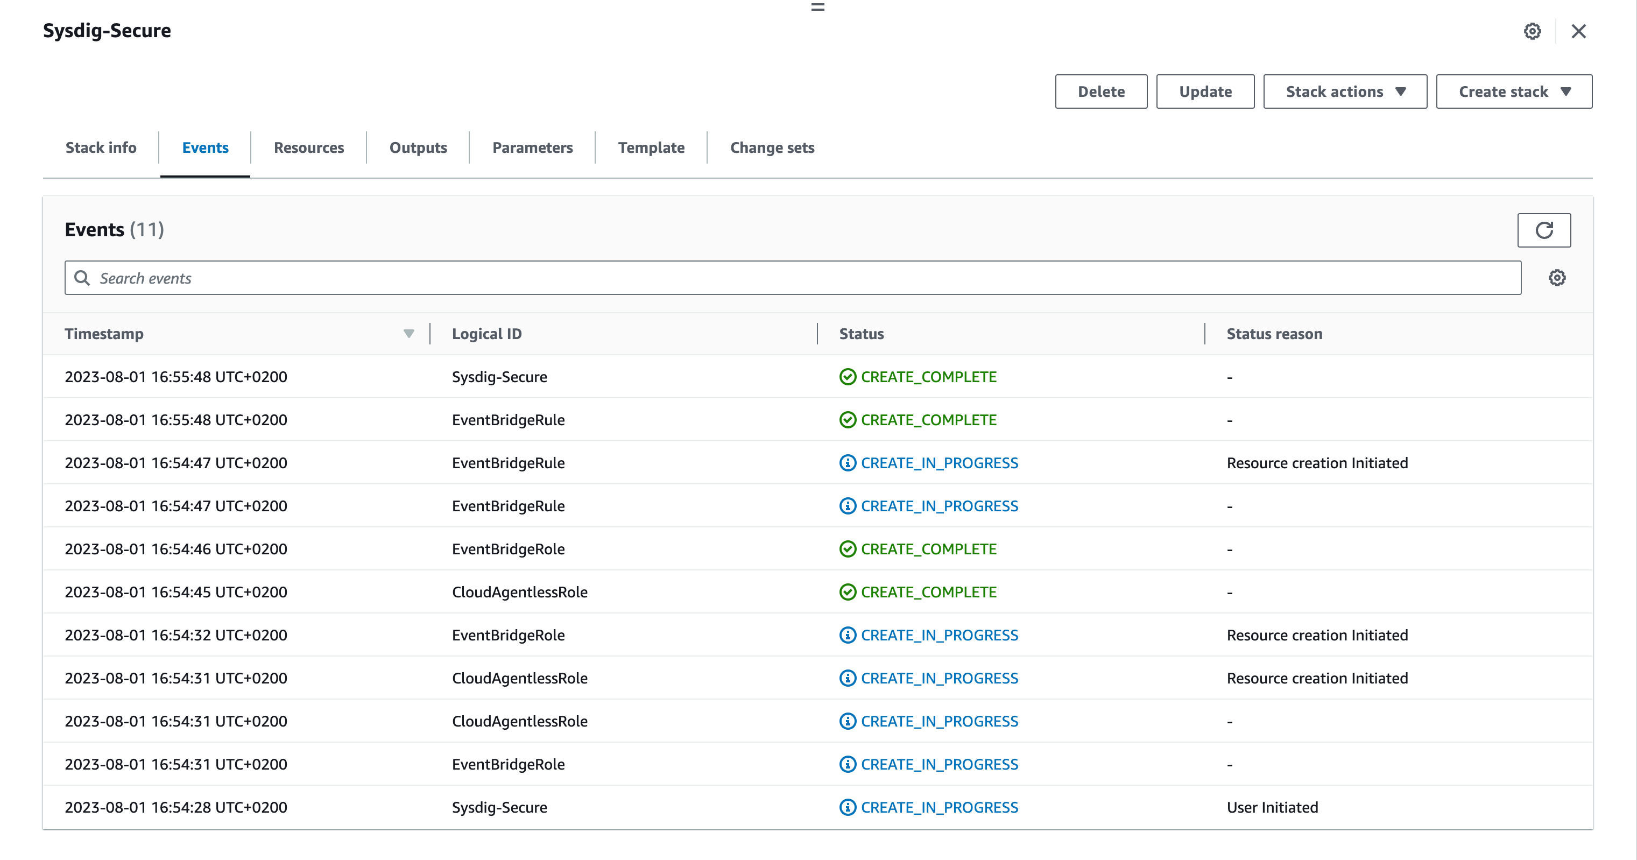The width and height of the screenshot is (1637, 860).
Task: Switch to the Parameters tab
Action: (533, 147)
